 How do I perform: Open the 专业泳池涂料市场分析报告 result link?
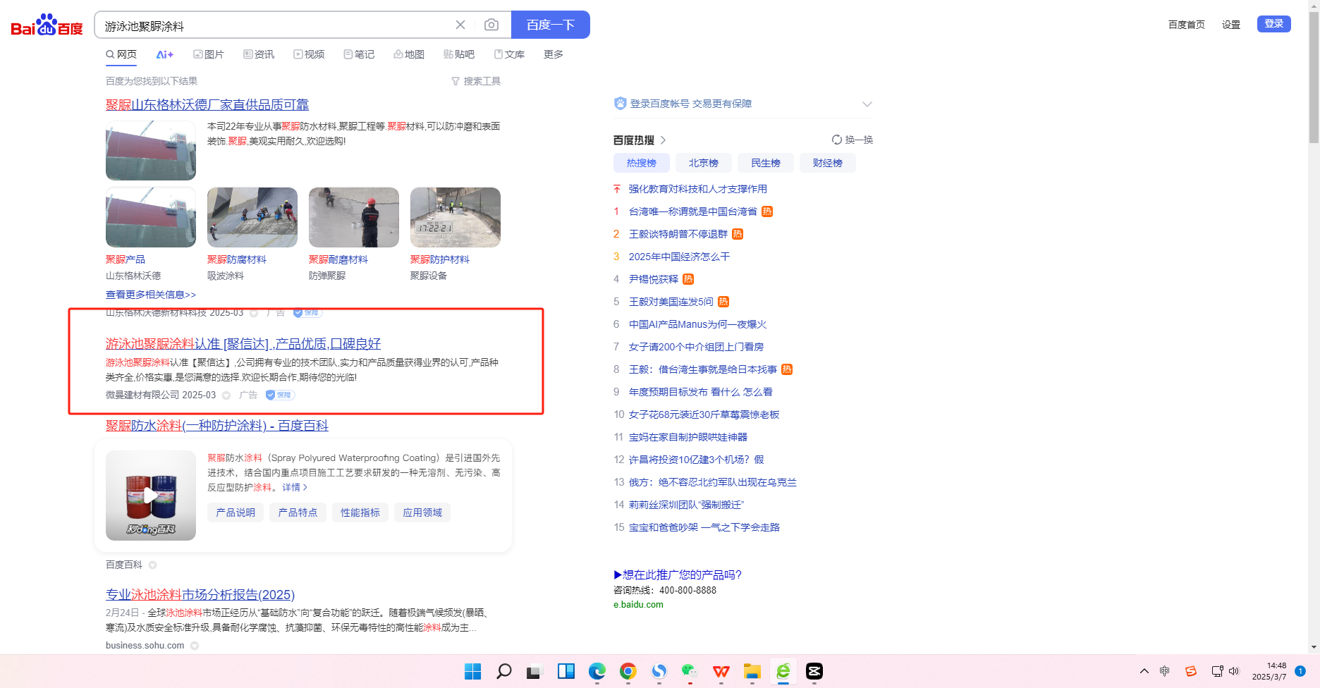click(x=200, y=595)
